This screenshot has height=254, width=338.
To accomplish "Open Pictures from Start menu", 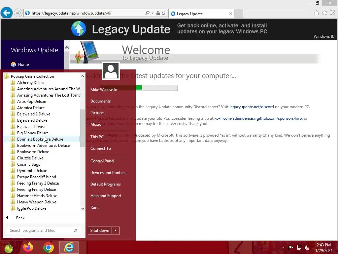I will point(97,113).
